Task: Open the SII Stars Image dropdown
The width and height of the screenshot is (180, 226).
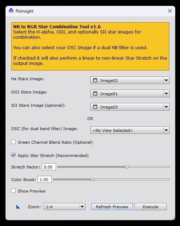Action: 130,107
